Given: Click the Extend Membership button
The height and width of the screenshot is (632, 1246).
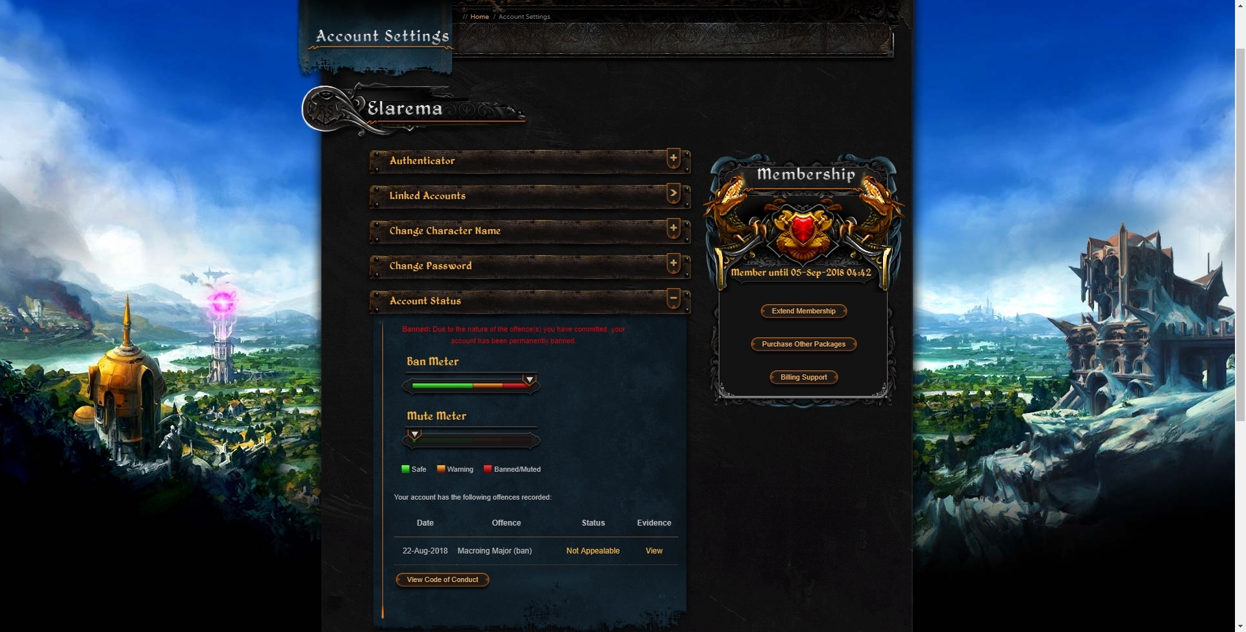Looking at the screenshot, I should point(803,311).
